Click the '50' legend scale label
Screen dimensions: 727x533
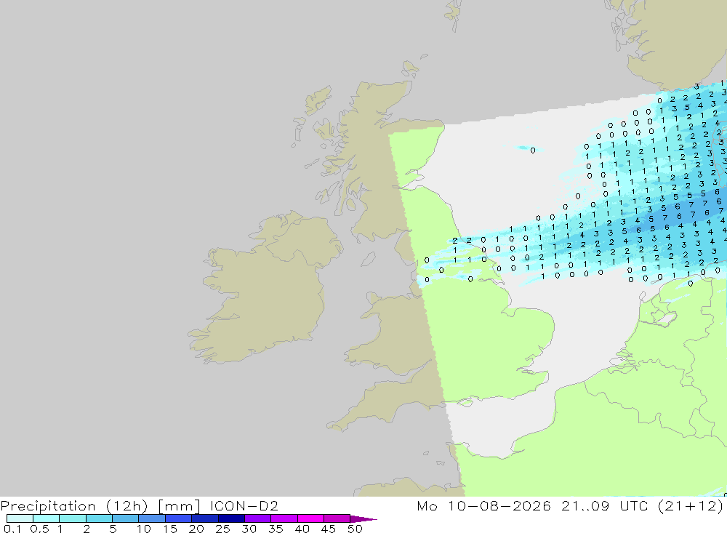355,529
